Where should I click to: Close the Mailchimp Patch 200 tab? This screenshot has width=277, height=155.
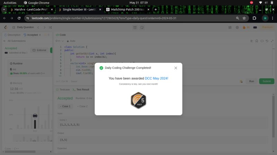[149, 10]
